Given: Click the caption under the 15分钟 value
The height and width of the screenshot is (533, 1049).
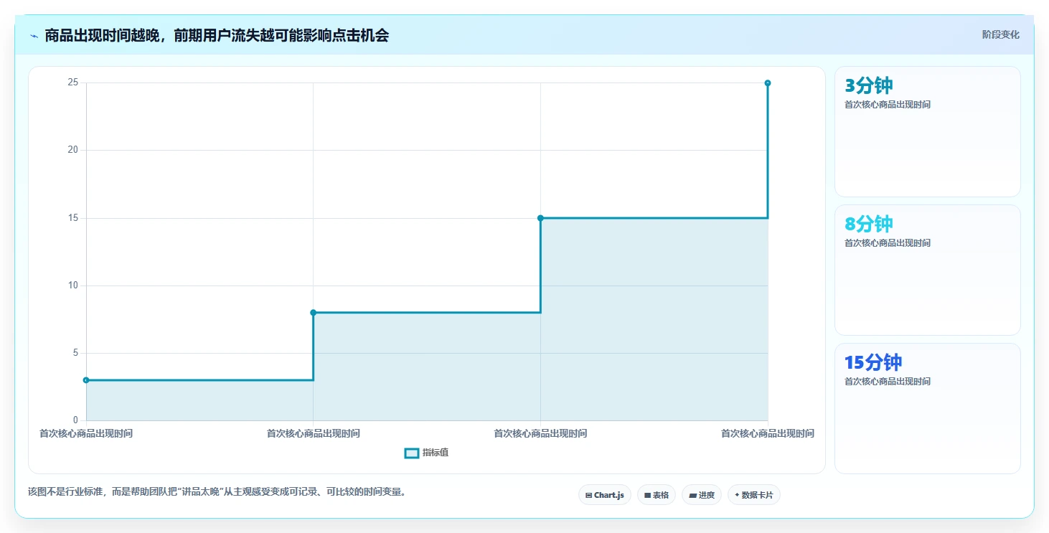Looking at the screenshot, I should tap(888, 382).
